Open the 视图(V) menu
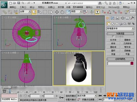137x102 pixels. (41, 7)
